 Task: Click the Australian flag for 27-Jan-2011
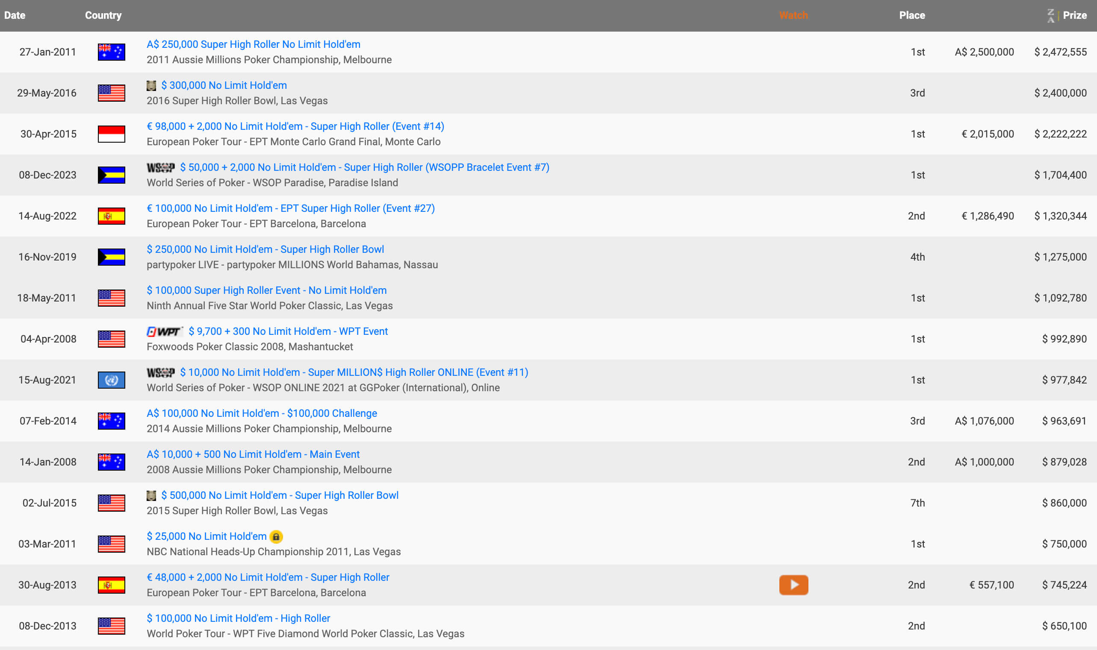[111, 52]
